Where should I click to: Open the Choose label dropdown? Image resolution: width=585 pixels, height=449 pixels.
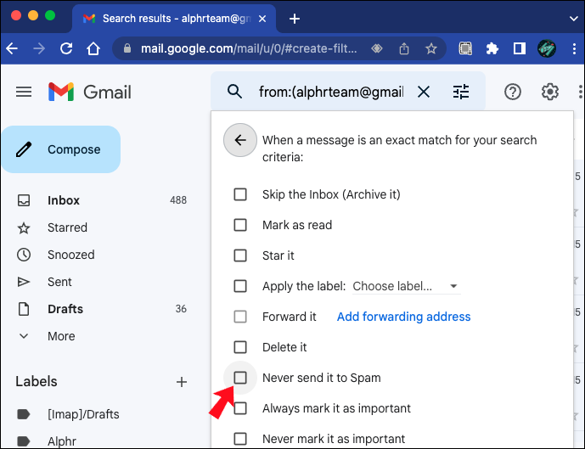click(x=405, y=286)
